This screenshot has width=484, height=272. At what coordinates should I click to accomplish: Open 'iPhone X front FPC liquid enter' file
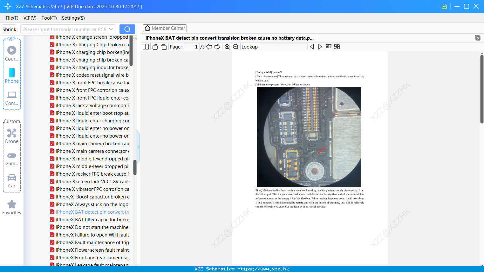[90, 98]
